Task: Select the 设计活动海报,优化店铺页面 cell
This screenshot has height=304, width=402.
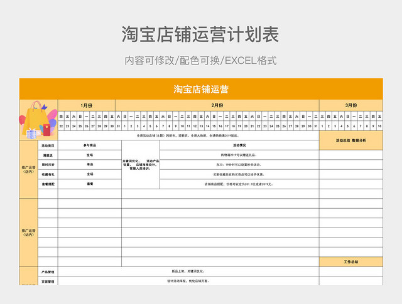Action: point(188,281)
